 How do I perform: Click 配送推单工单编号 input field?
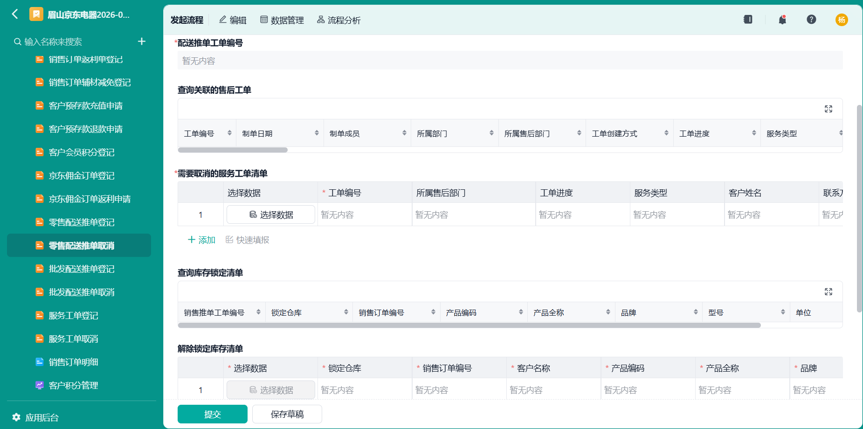[x=510, y=61]
